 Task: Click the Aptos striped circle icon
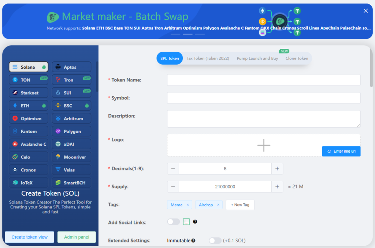pyautogui.click(x=58, y=67)
